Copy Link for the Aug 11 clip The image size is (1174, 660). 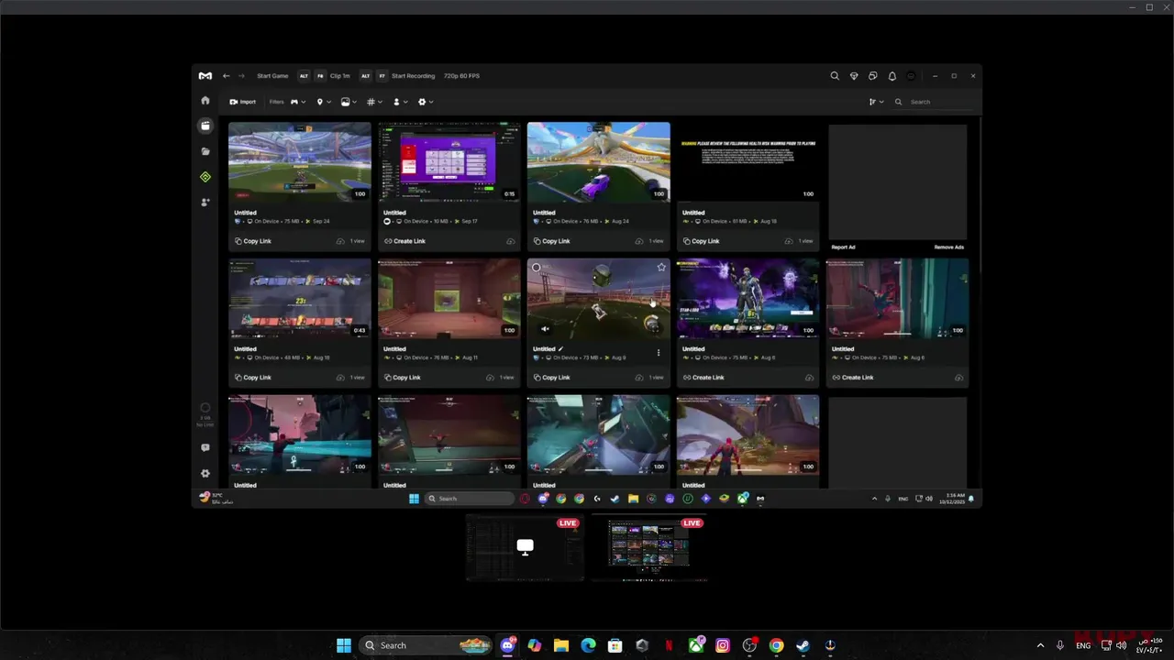(x=403, y=378)
